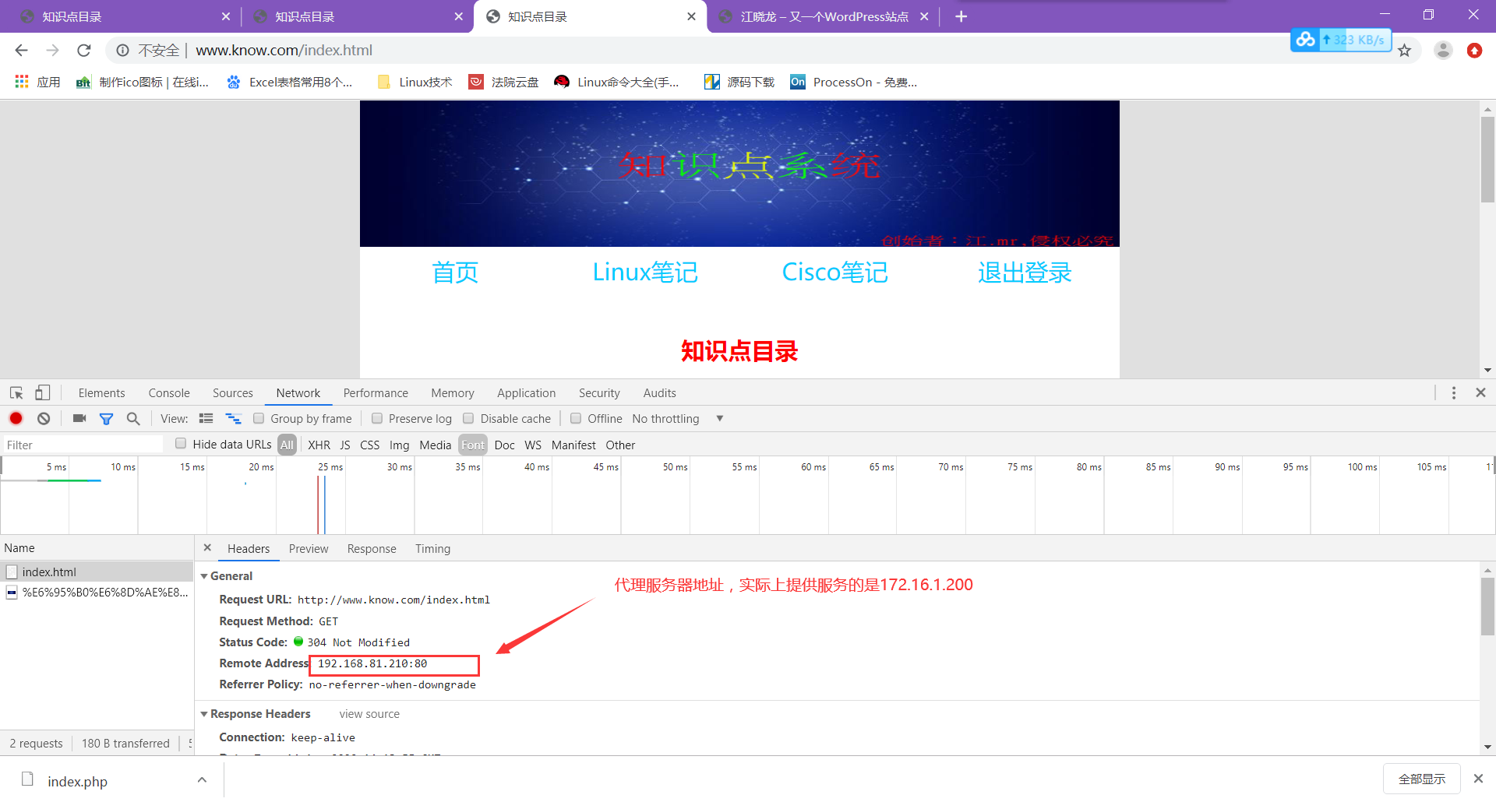
Task: Switch to the Console panel
Action: (x=168, y=392)
